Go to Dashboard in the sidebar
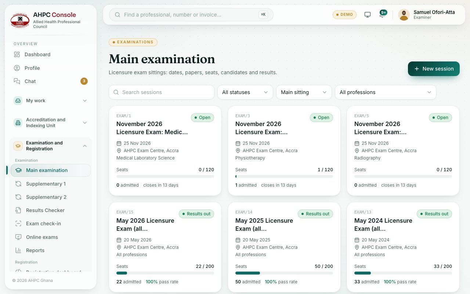Image resolution: width=470 pixels, height=294 pixels. point(51,54)
